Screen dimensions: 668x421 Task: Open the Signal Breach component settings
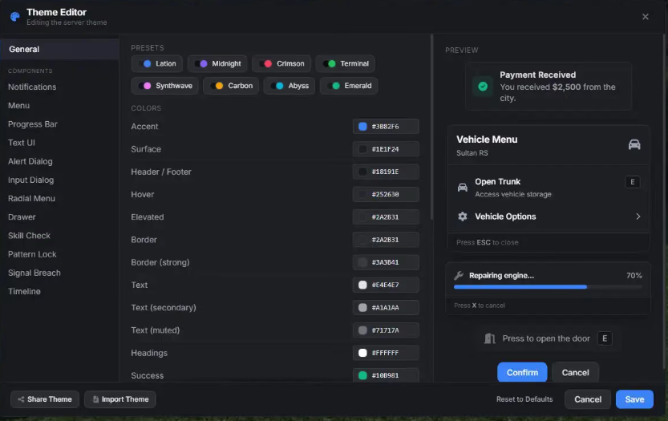point(34,273)
